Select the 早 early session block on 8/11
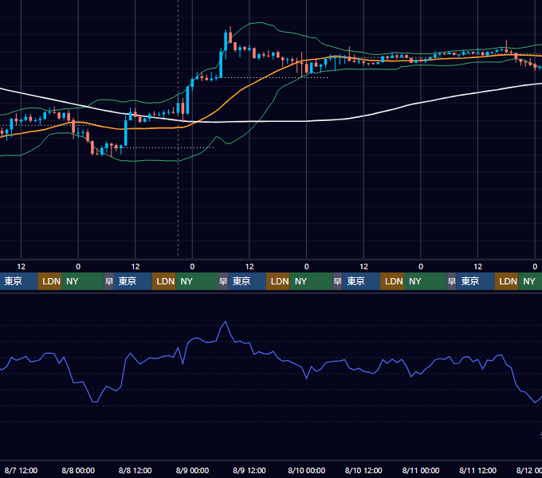This screenshot has width=542, height=478. pos(452,281)
